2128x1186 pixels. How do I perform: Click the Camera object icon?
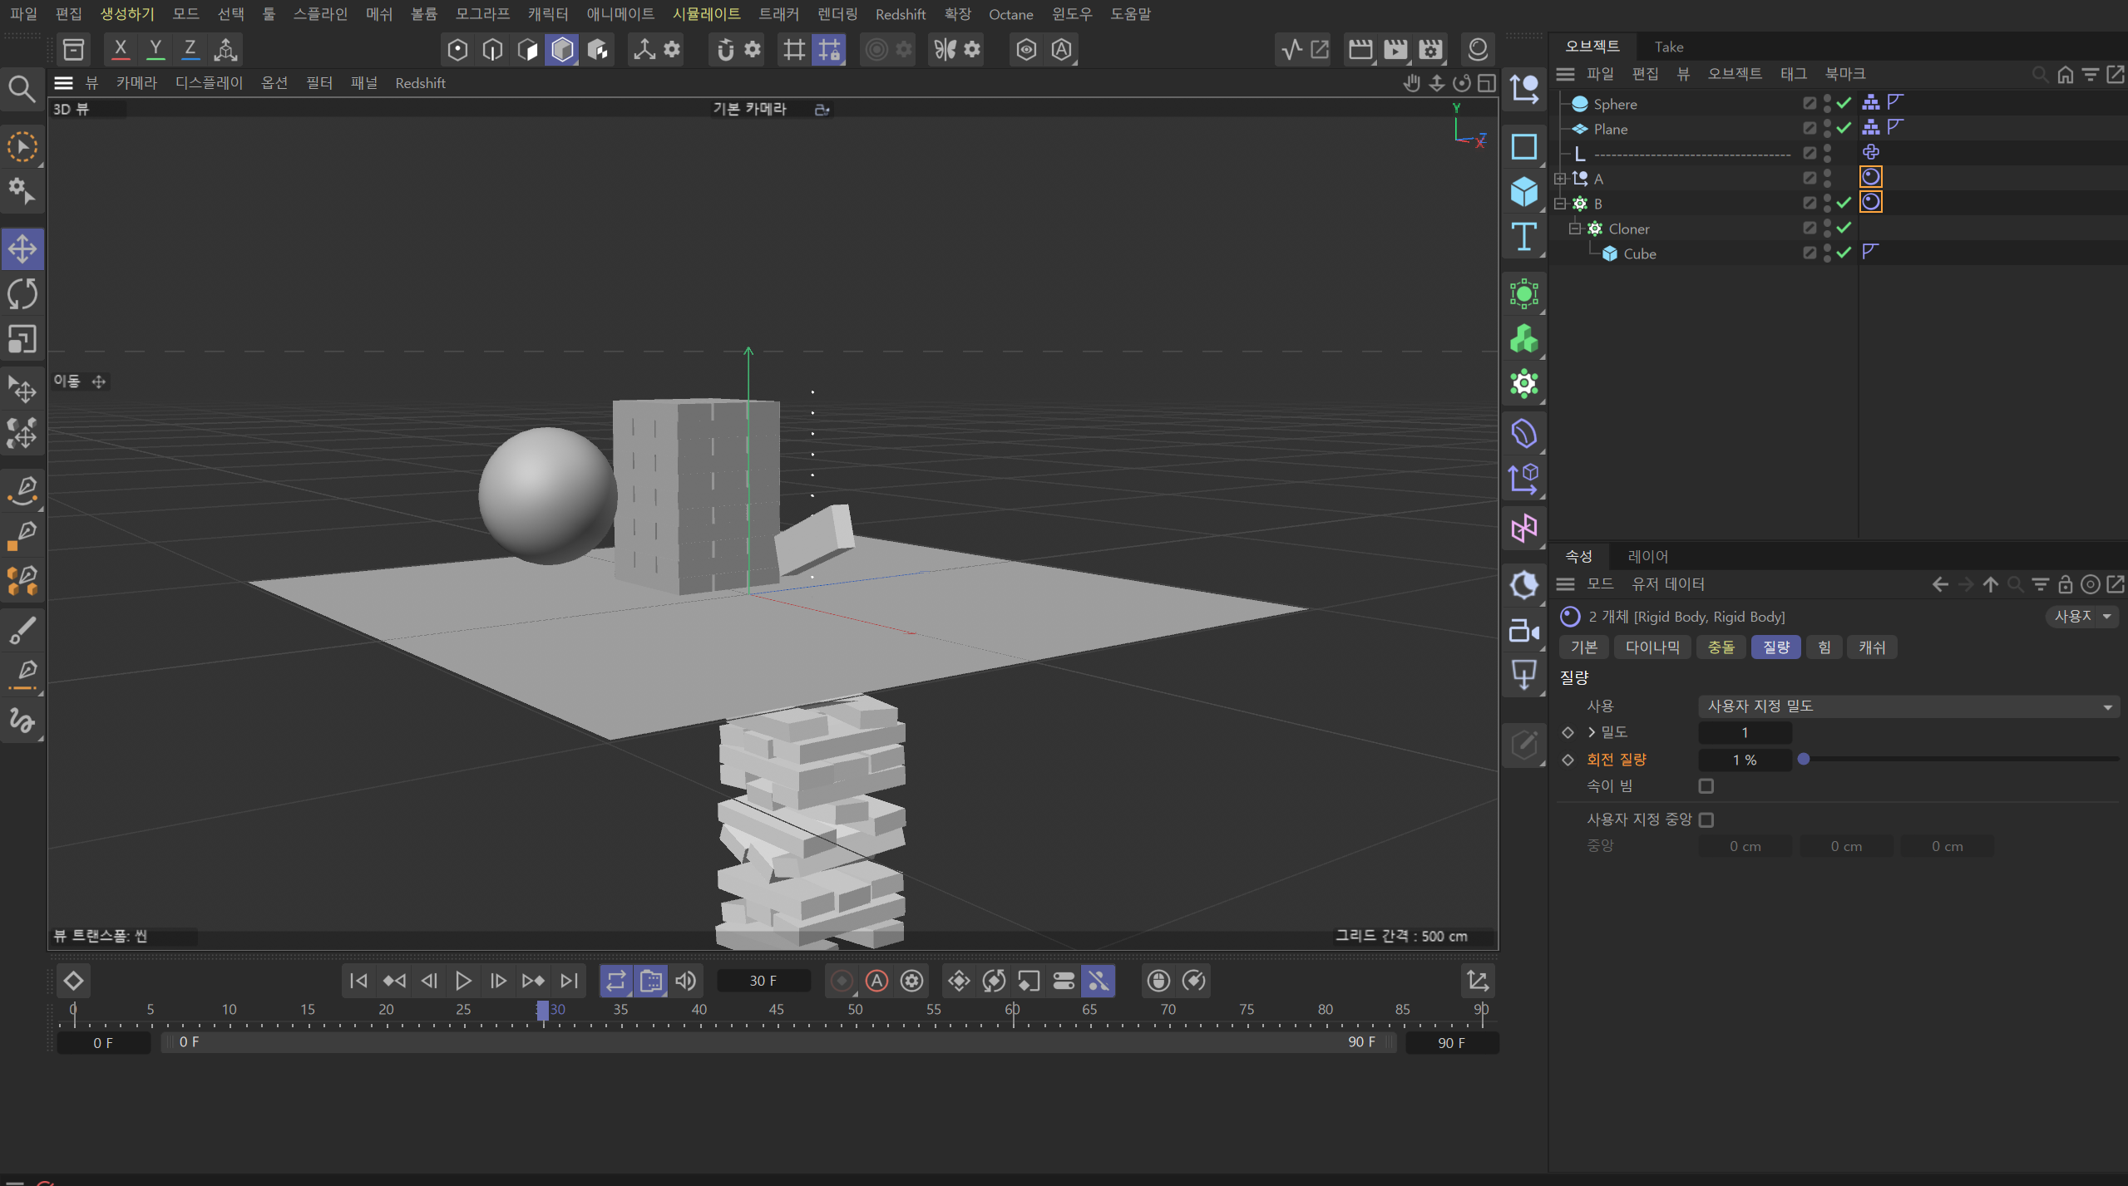click(x=1523, y=630)
